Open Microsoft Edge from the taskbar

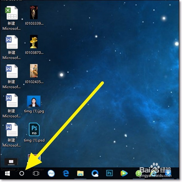[x=66, y=173]
